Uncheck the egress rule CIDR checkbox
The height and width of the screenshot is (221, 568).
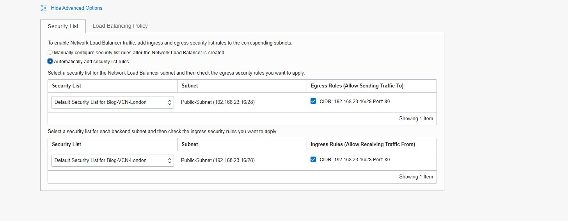point(313,101)
